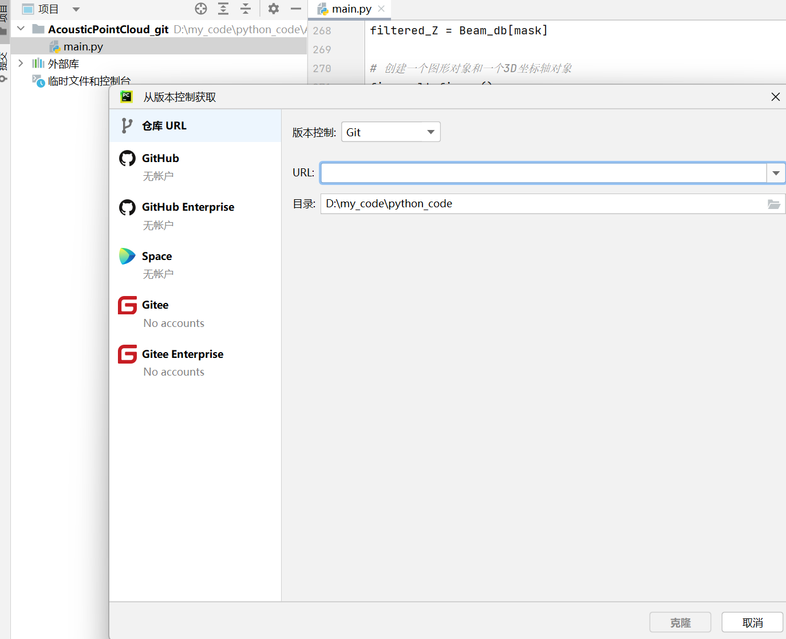The image size is (786, 639).
Task: Click the Gitee Enterprise red G icon
Action: click(x=127, y=354)
